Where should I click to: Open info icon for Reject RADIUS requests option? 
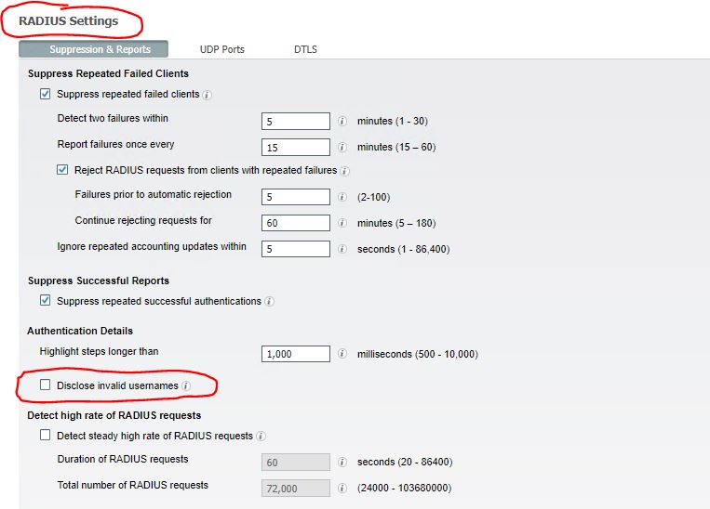click(344, 171)
